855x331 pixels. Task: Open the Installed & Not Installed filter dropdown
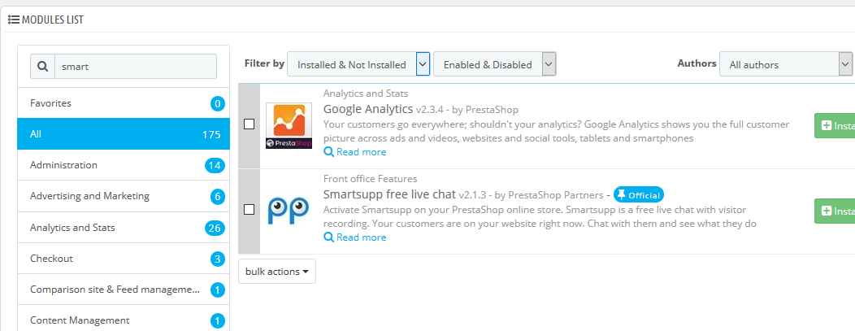[358, 64]
